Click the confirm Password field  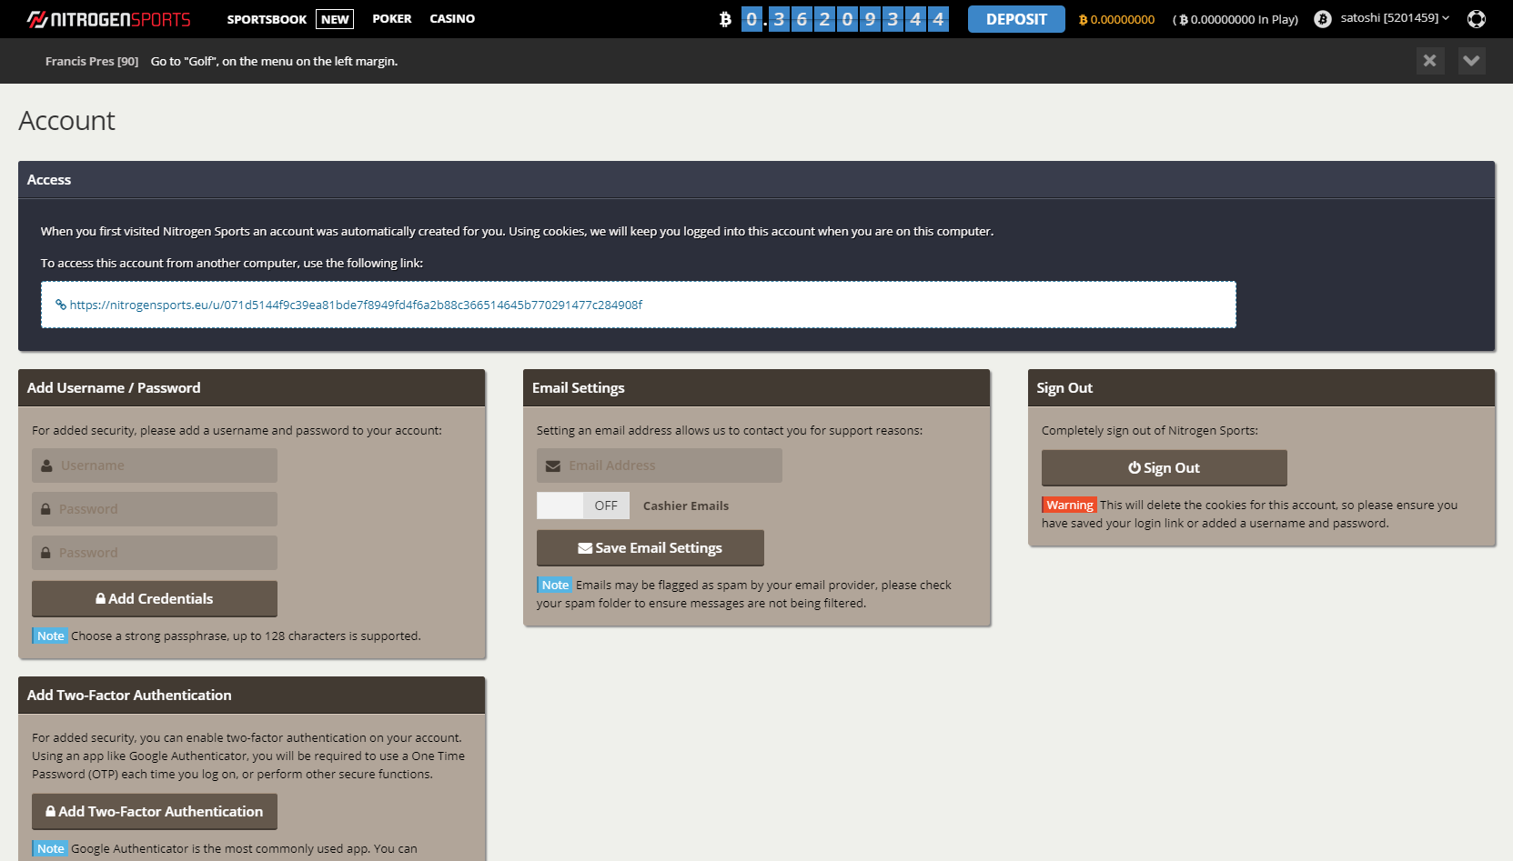coord(155,553)
